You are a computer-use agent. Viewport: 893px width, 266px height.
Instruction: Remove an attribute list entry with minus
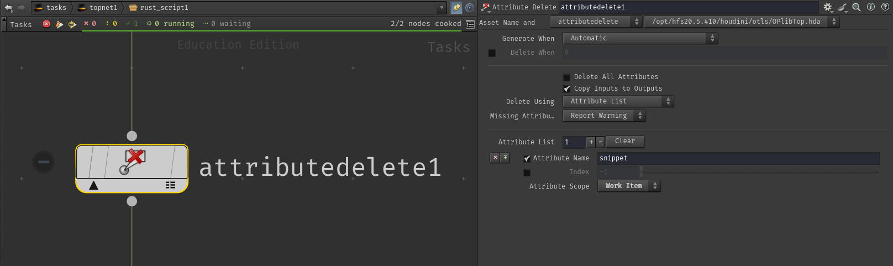click(x=601, y=142)
